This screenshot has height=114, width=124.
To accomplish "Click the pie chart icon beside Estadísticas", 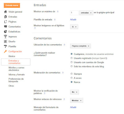I will 6,32.
